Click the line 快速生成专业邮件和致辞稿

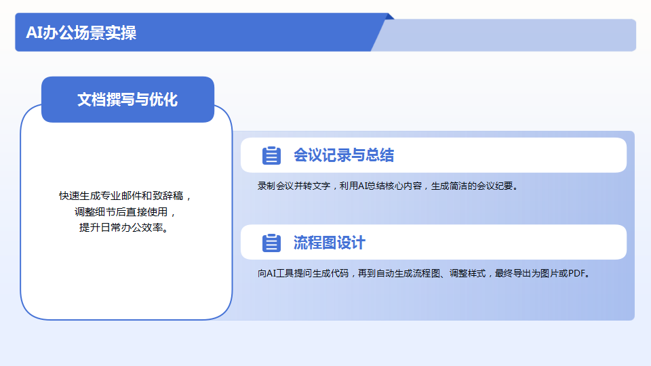[126, 196]
